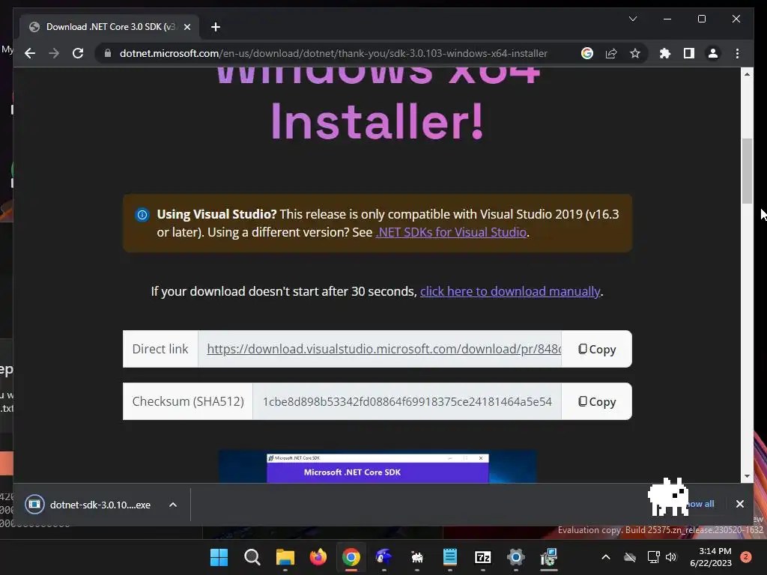Copy the SHA512 checksum
The height and width of the screenshot is (575, 767).
pos(597,401)
